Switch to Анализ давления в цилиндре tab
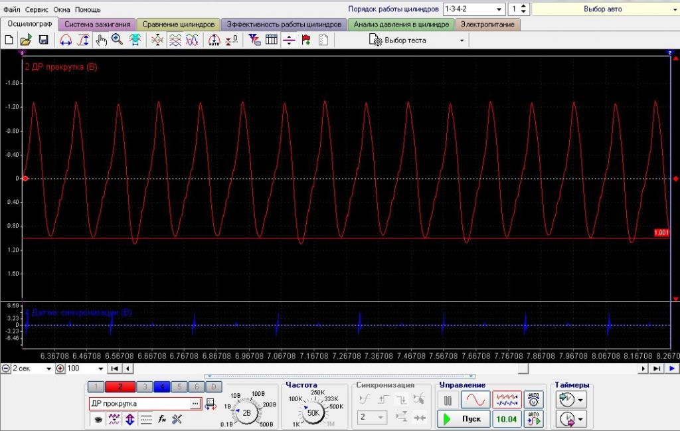Screen dimensions: 680x431 coord(401,25)
